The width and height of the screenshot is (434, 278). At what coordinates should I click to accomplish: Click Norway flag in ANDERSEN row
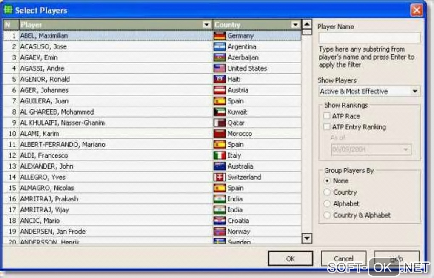click(220, 232)
